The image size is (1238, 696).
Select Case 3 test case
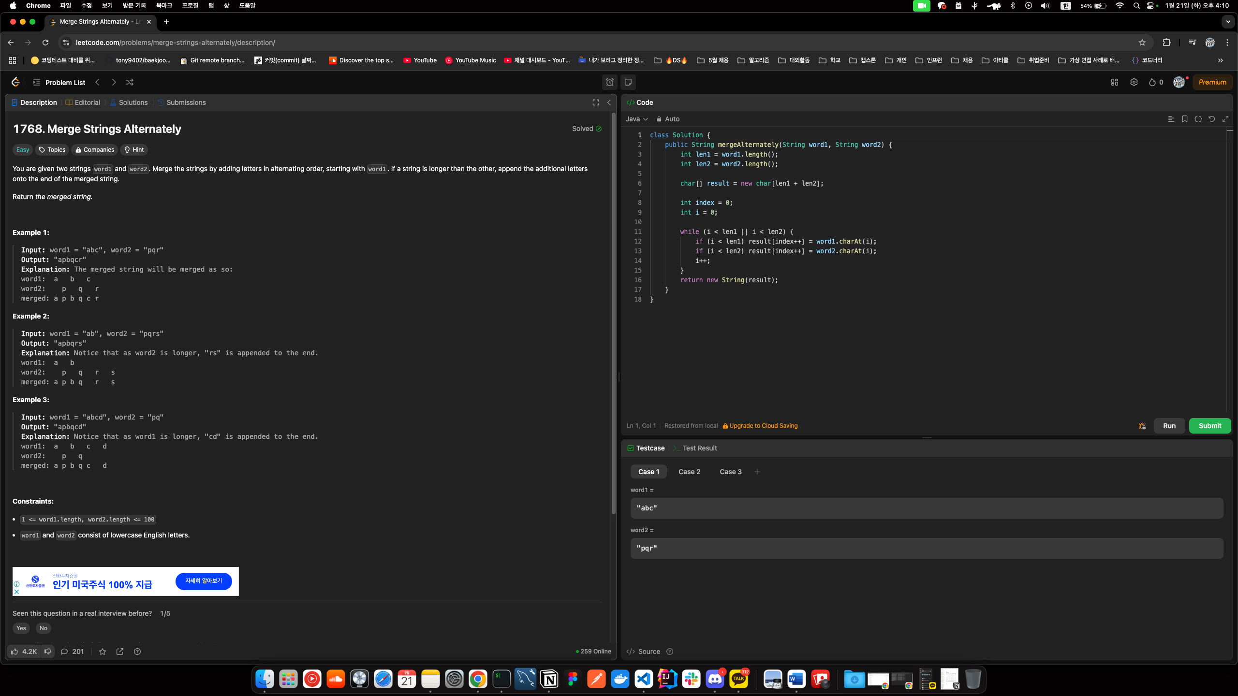tap(730, 472)
